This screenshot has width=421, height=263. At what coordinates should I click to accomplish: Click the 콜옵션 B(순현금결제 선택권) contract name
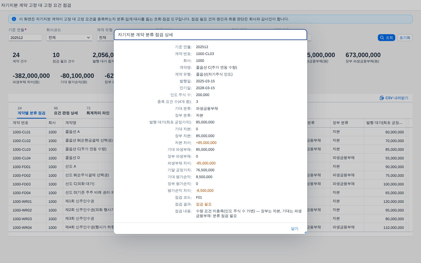(89, 140)
